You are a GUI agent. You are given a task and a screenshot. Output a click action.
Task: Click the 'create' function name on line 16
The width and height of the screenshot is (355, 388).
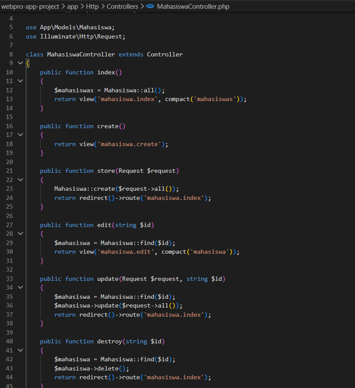[108, 126]
